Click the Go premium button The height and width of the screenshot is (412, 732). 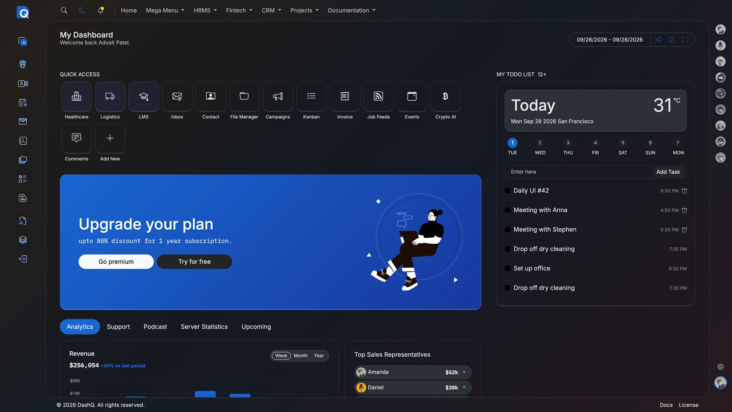point(116,262)
